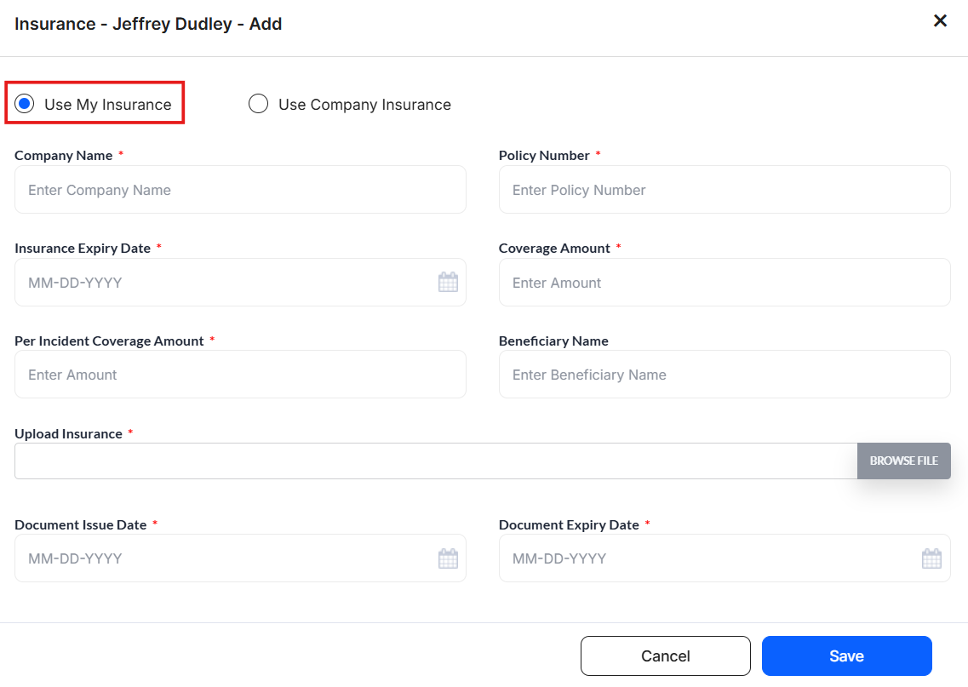Click the Upload Insurance file path box
The image size is (968, 687).
pos(436,461)
